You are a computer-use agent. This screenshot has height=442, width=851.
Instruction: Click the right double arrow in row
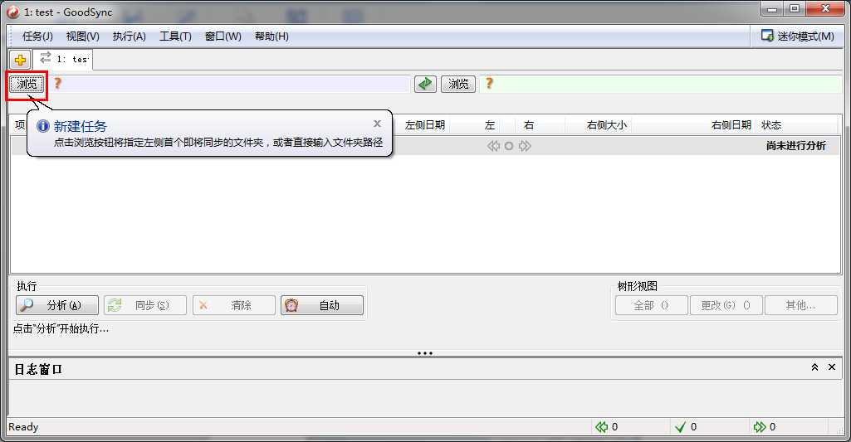tap(524, 146)
